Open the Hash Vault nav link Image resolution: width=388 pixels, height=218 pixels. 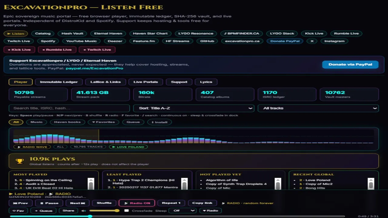[x=72, y=33]
